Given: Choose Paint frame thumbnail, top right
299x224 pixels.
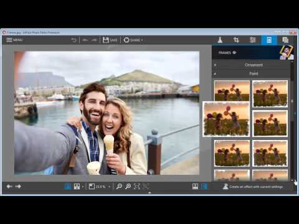Looking at the screenshot, I should tap(270, 94).
